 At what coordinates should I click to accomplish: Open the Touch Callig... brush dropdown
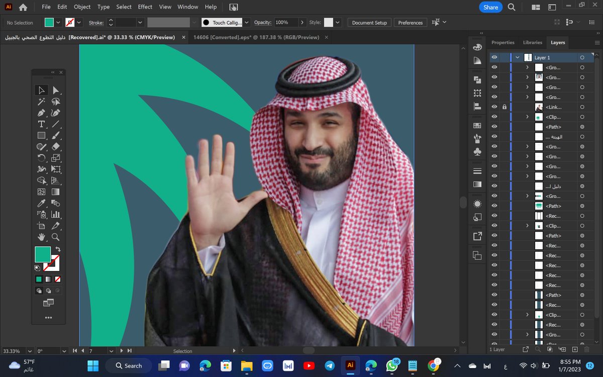(x=247, y=23)
